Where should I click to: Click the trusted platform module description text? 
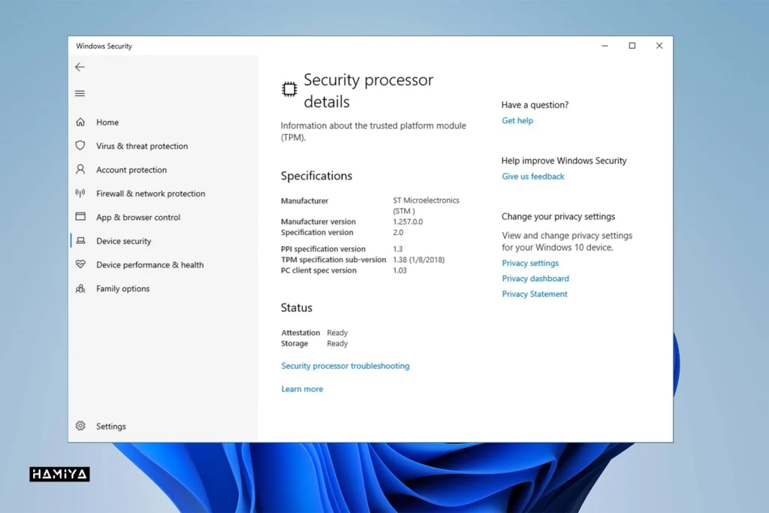pos(373,131)
